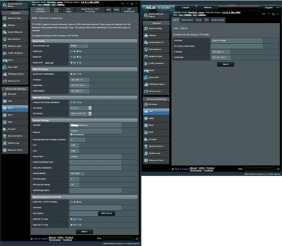Image resolution: width=282 pixels, height=246 pixels.
Task: Switch to DDNS tab
Action: coord(116,10)
